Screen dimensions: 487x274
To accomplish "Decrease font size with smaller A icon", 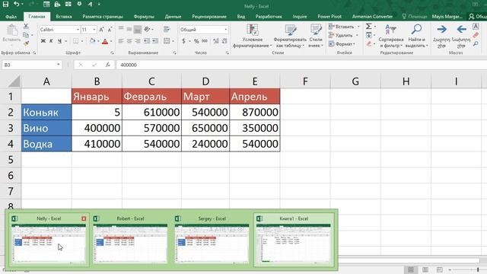I will tap(110, 30).
